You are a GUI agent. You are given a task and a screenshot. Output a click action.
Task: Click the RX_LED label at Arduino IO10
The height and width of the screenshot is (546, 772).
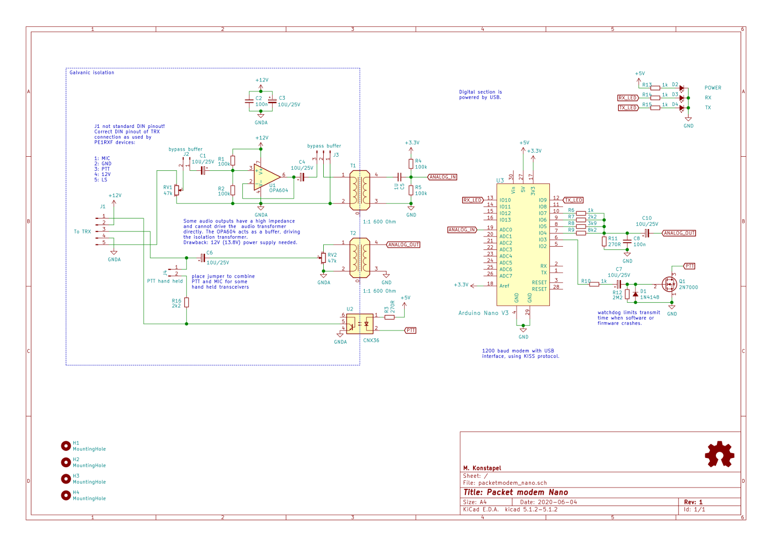[x=473, y=200]
